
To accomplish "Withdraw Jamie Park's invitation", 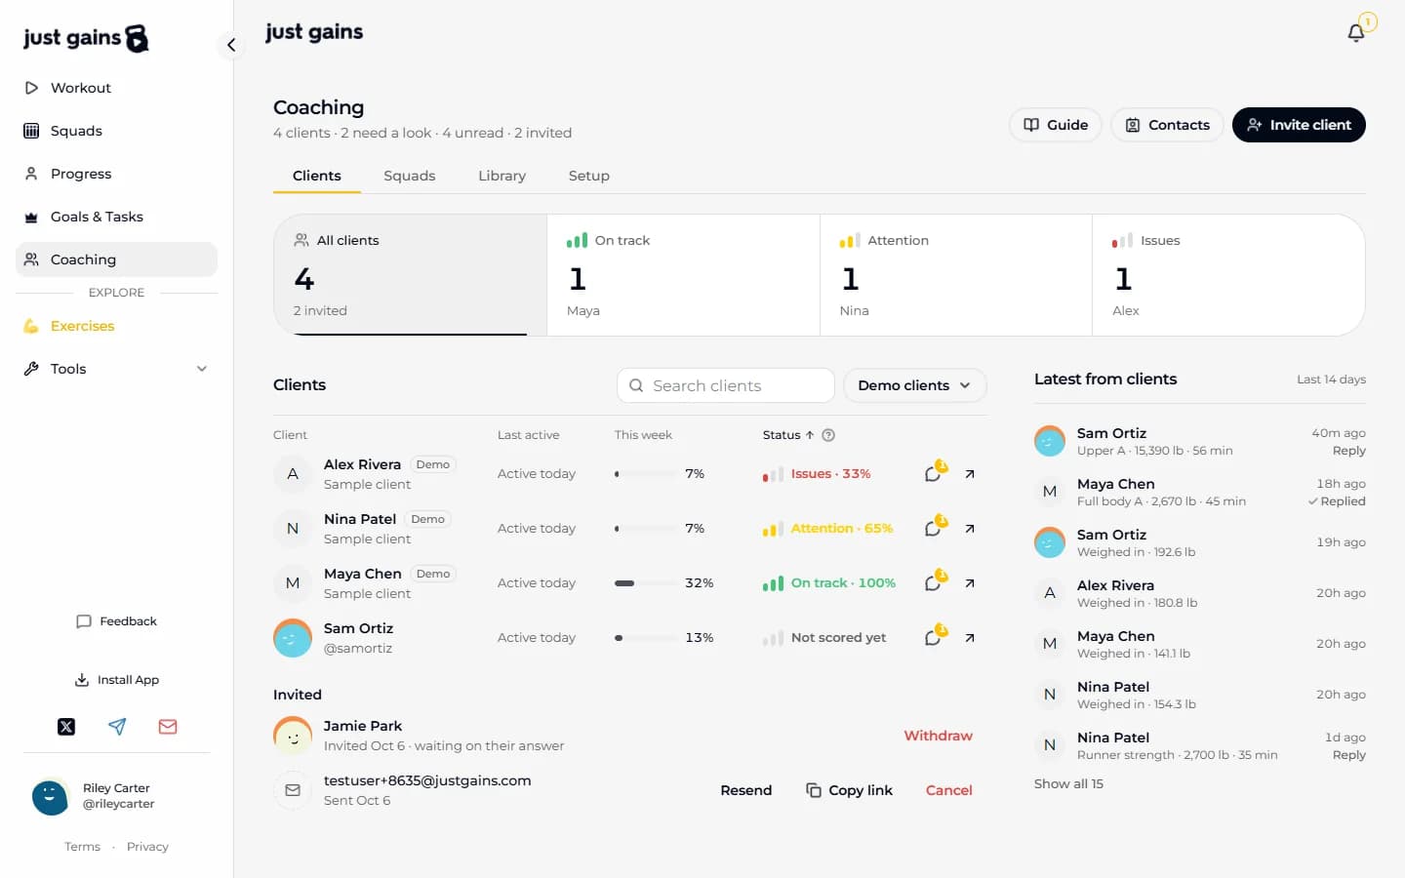I will (938, 736).
